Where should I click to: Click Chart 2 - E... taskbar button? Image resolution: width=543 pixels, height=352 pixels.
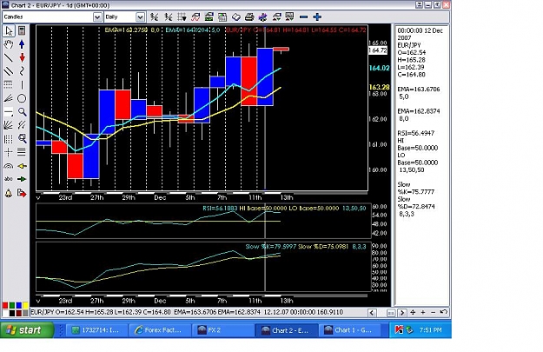286,330
